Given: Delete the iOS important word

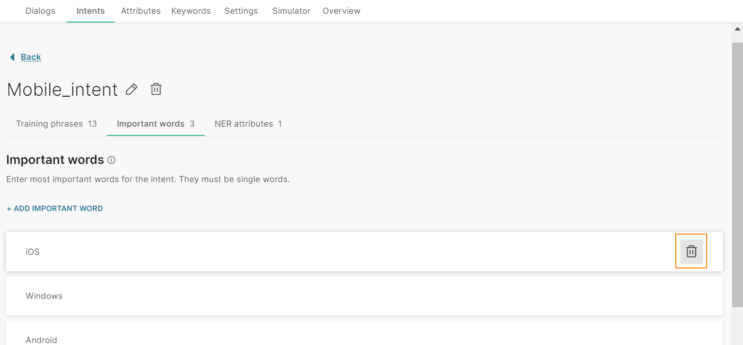Looking at the screenshot, I should tap(691, 251).
